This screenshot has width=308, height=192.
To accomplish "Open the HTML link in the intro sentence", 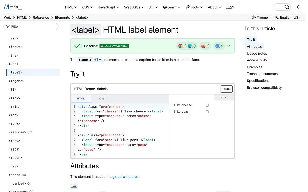I will pos(99,60).
